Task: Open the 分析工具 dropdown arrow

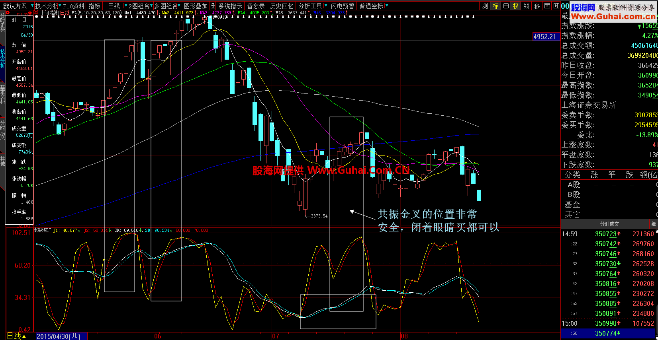Action: point(326,6)
